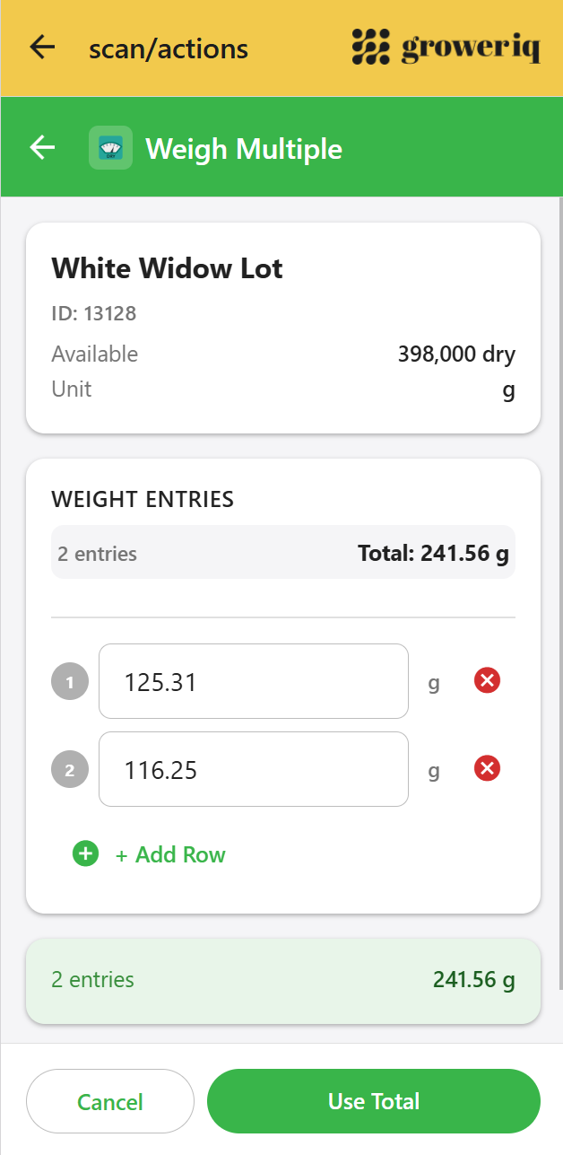Viewport: 563px width, 1155px height.
Task: Click the GrowerIQ logo
Action: pos(446,48)
